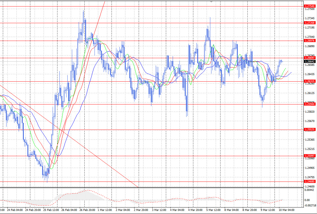The width and height of the screenshot is (317, 214).
Task: Select the red 1.26976 level label
Action: pos(310,41)
